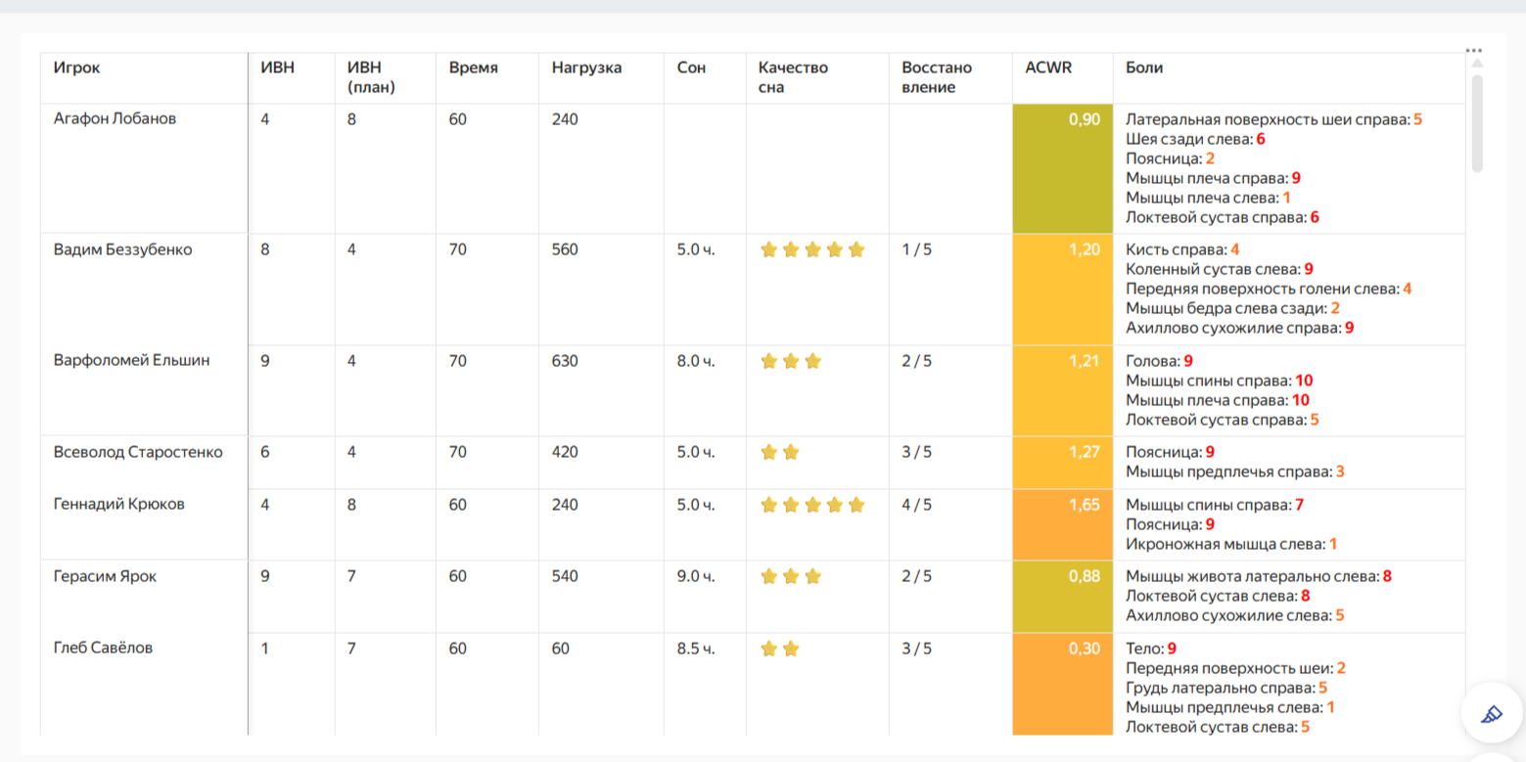Sort by the Нагрузка column header
The image size is (1526, 762).
coord(586,68)
